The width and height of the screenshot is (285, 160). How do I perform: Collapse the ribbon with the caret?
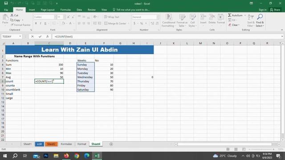282,30
